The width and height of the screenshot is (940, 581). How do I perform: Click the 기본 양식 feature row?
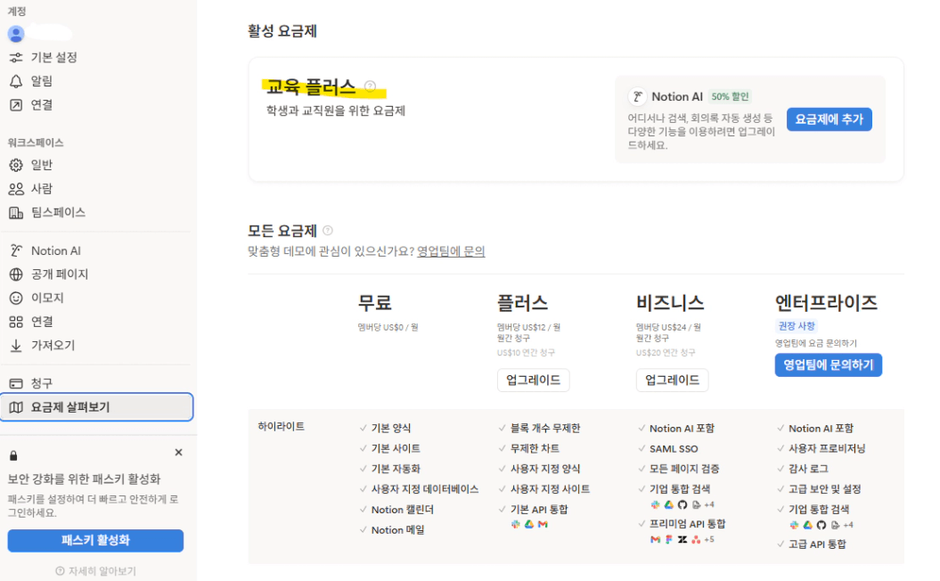[x=385, y=428]
